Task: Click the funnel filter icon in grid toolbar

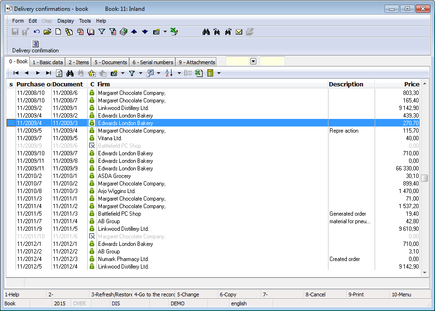Action: 132,73
